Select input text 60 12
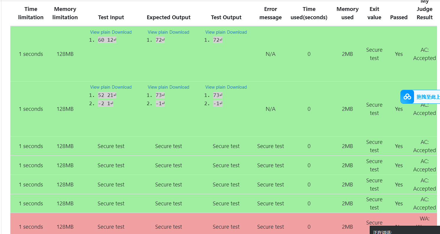 (107, 40)
